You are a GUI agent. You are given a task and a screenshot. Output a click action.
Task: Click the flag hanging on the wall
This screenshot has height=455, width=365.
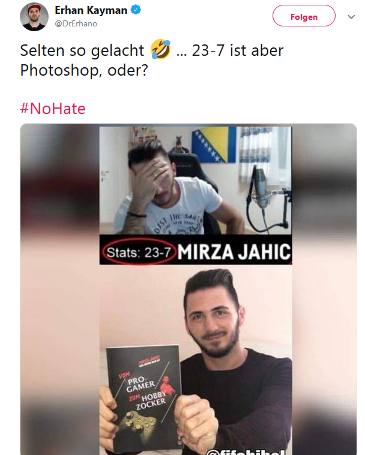click(214, 145)
